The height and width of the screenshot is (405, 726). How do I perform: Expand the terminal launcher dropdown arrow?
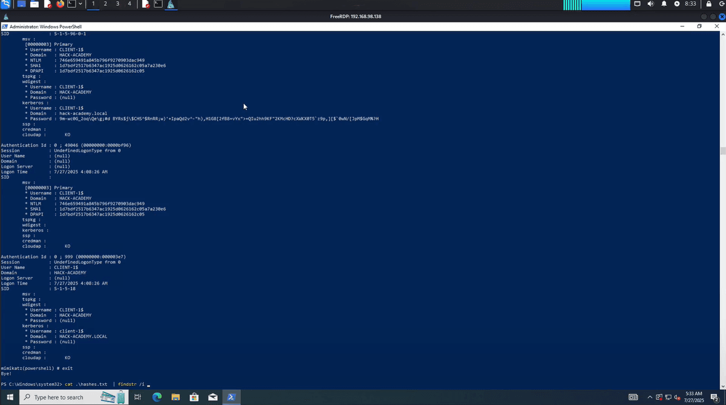coord(80,4)
